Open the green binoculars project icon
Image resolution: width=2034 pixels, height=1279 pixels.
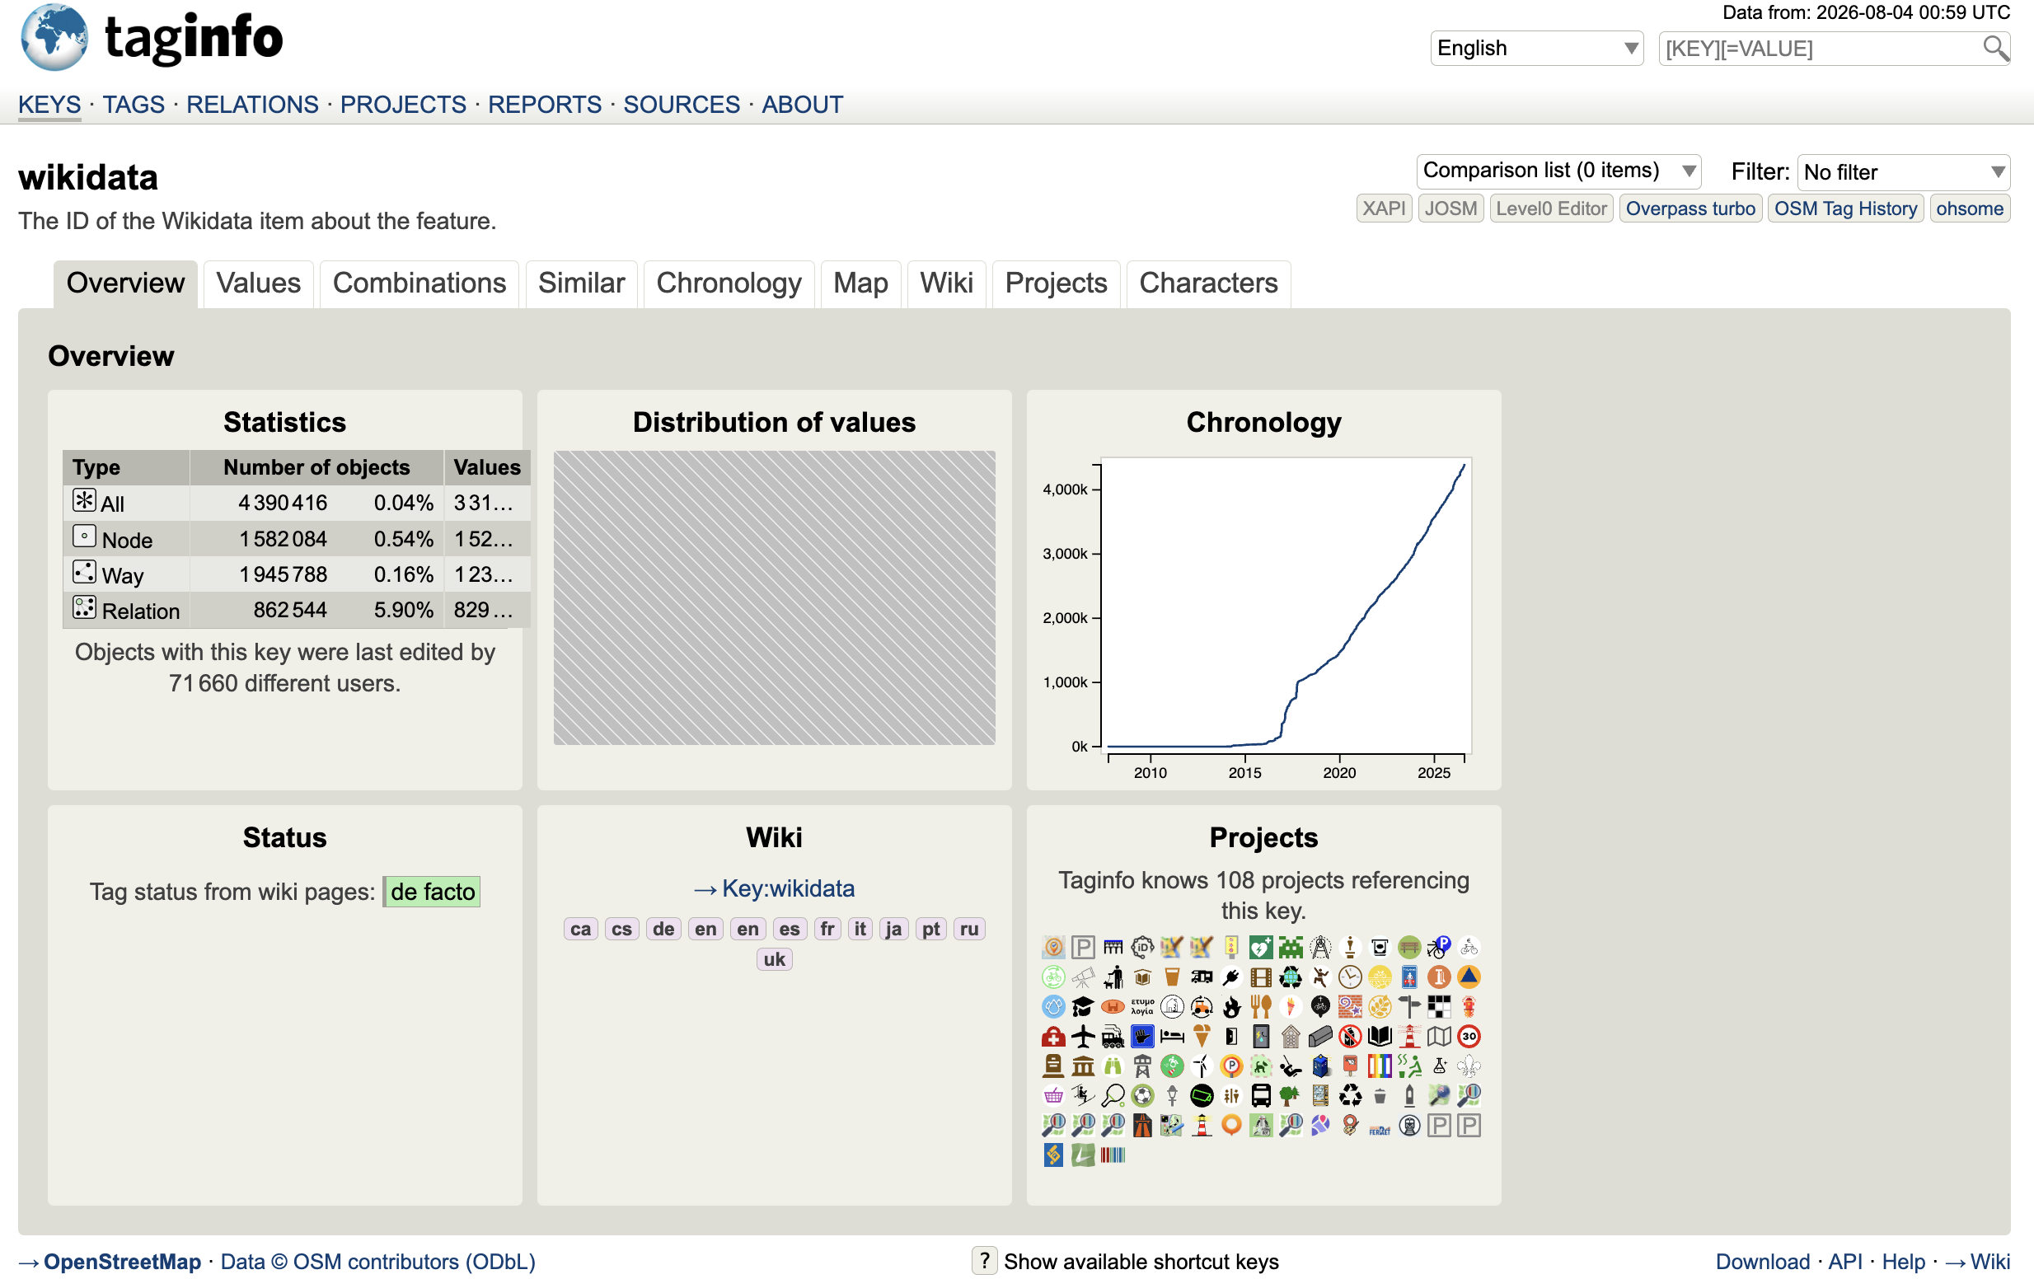coord(1113,1066)
